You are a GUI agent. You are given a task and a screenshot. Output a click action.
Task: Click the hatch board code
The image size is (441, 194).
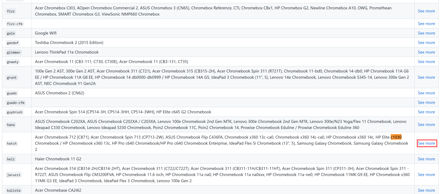(11, 143)
